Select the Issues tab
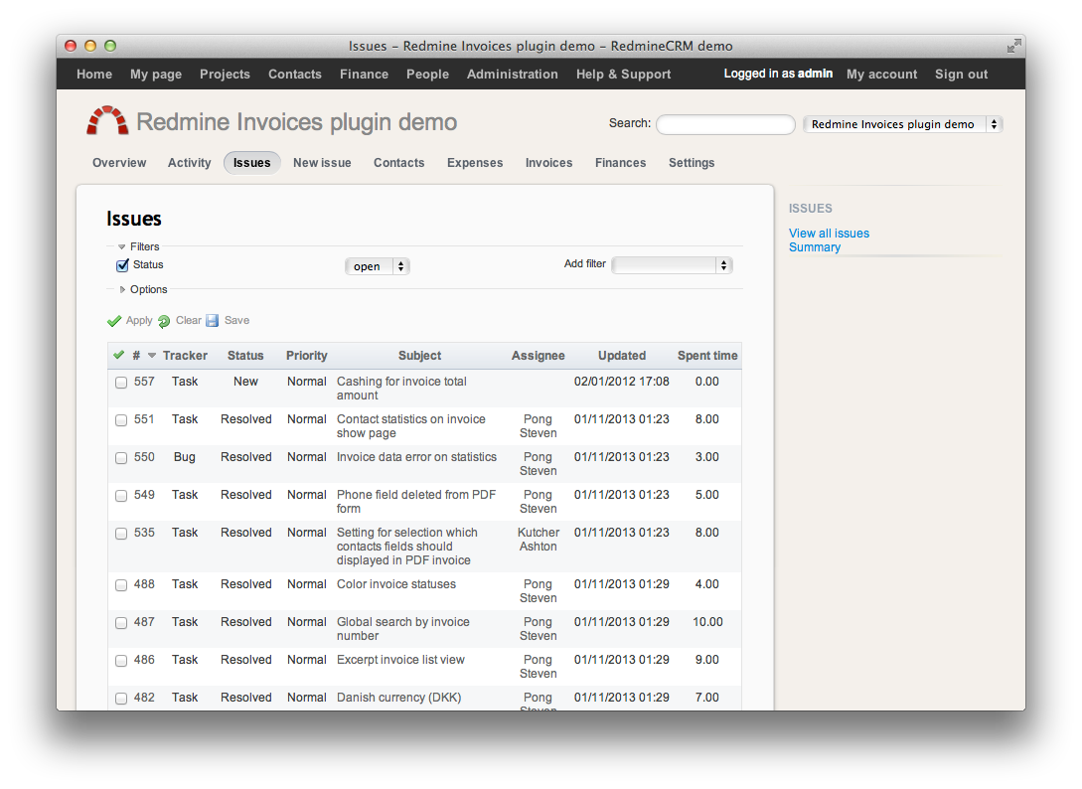The image size is (1082, 789). pyautogui.click(x=251, y=163)
